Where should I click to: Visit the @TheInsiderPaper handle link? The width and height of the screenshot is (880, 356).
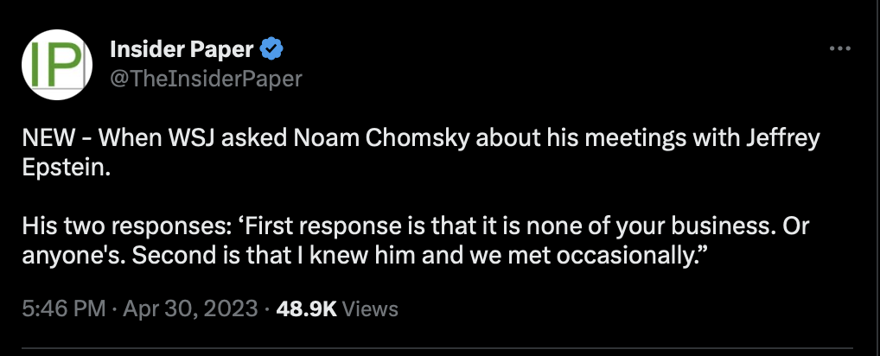point(206,79)
